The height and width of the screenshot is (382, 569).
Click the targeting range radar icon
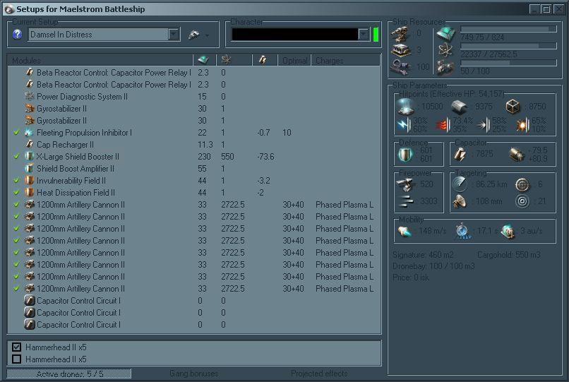tap(460, 184)
